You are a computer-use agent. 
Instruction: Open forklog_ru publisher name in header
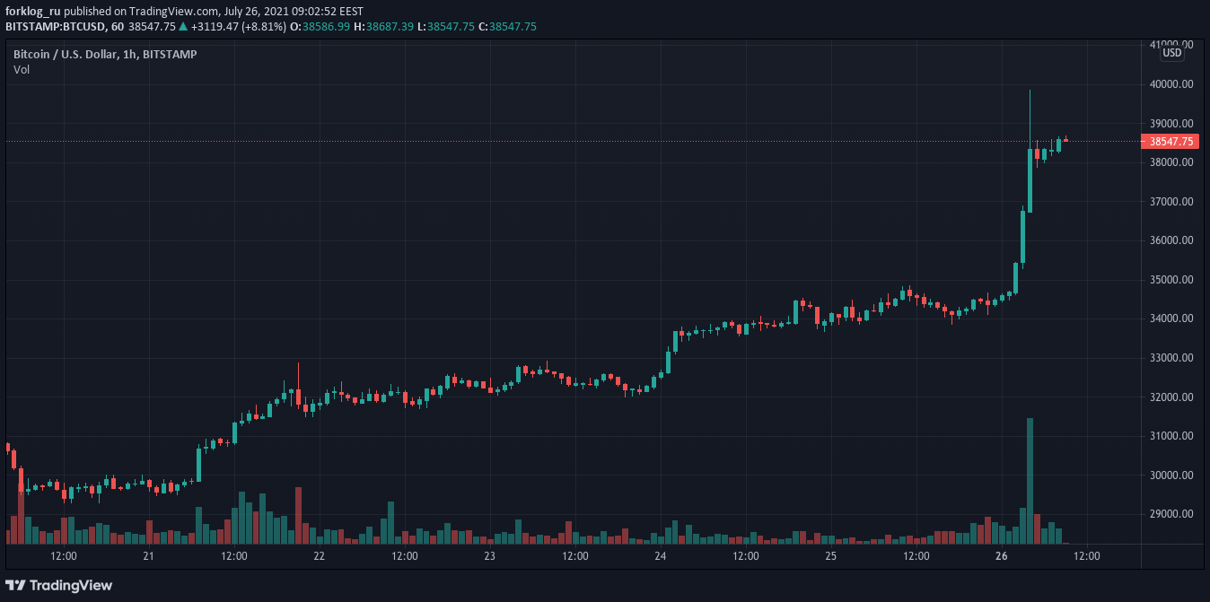pyautogui.click(x=33, y=12)
